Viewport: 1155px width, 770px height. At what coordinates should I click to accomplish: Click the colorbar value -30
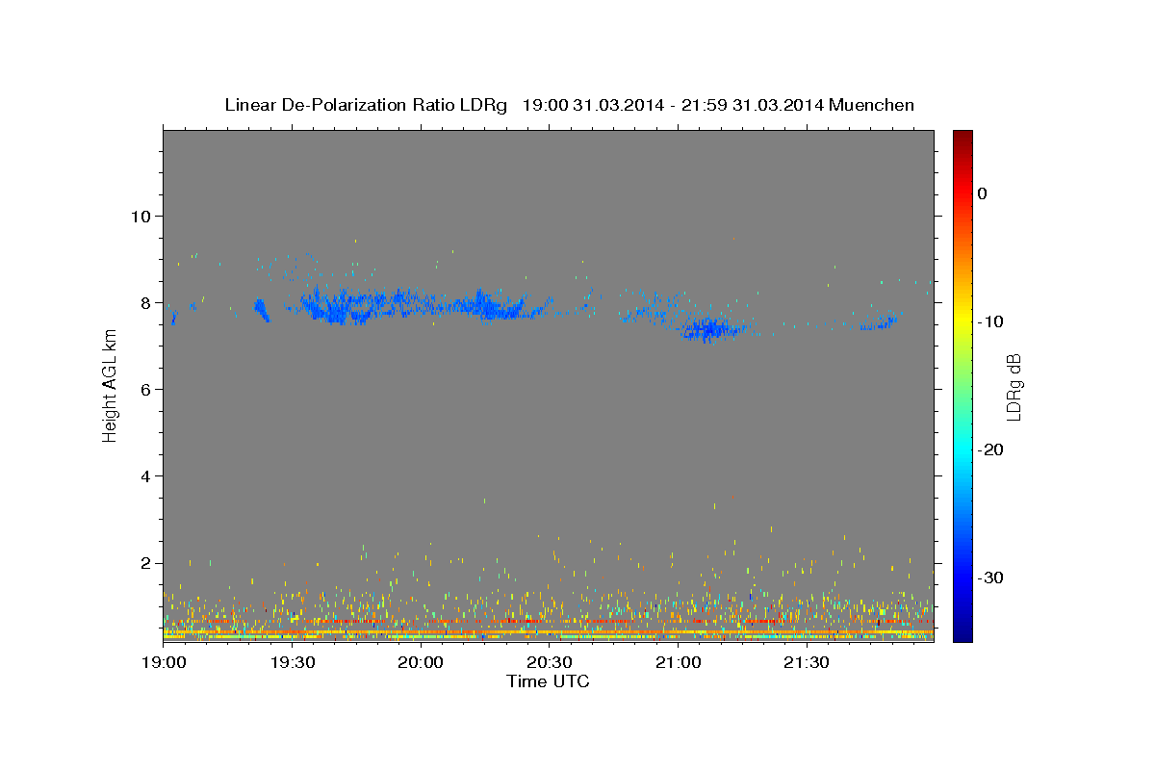[990, 577]
